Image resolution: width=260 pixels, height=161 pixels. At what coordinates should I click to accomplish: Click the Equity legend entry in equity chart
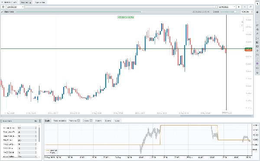tap(51, 152)
